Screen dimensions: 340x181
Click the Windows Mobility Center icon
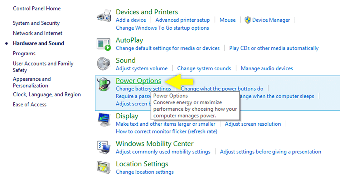tap(104, 147)
